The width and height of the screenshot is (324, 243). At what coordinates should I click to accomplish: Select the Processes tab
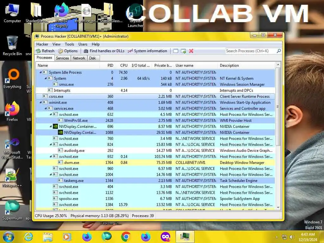(x=44, y=58)
